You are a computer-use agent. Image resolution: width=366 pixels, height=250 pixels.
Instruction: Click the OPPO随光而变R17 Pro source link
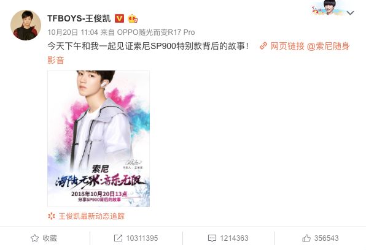156,32
